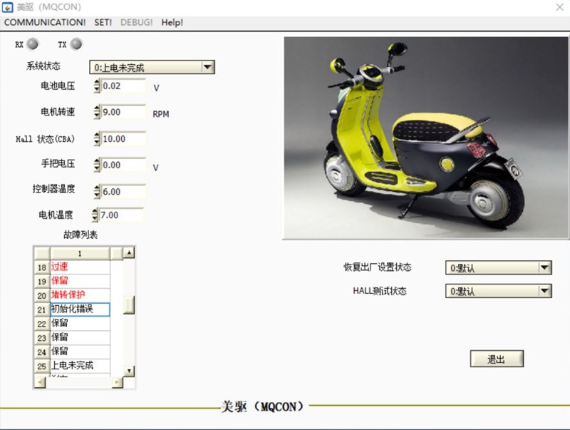The width and height of the screenshot is (570, 430).
Task: Click the MQCON app icon in title bar
Action: tap(7, 7)
